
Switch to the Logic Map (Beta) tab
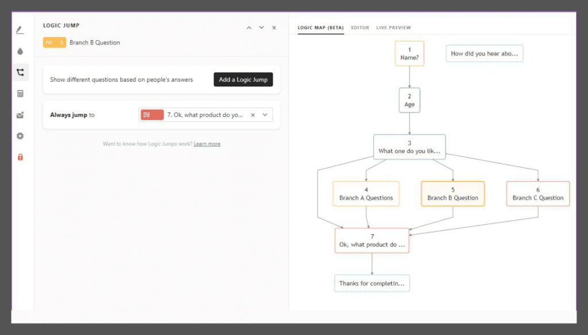click(x=320, y=27)
